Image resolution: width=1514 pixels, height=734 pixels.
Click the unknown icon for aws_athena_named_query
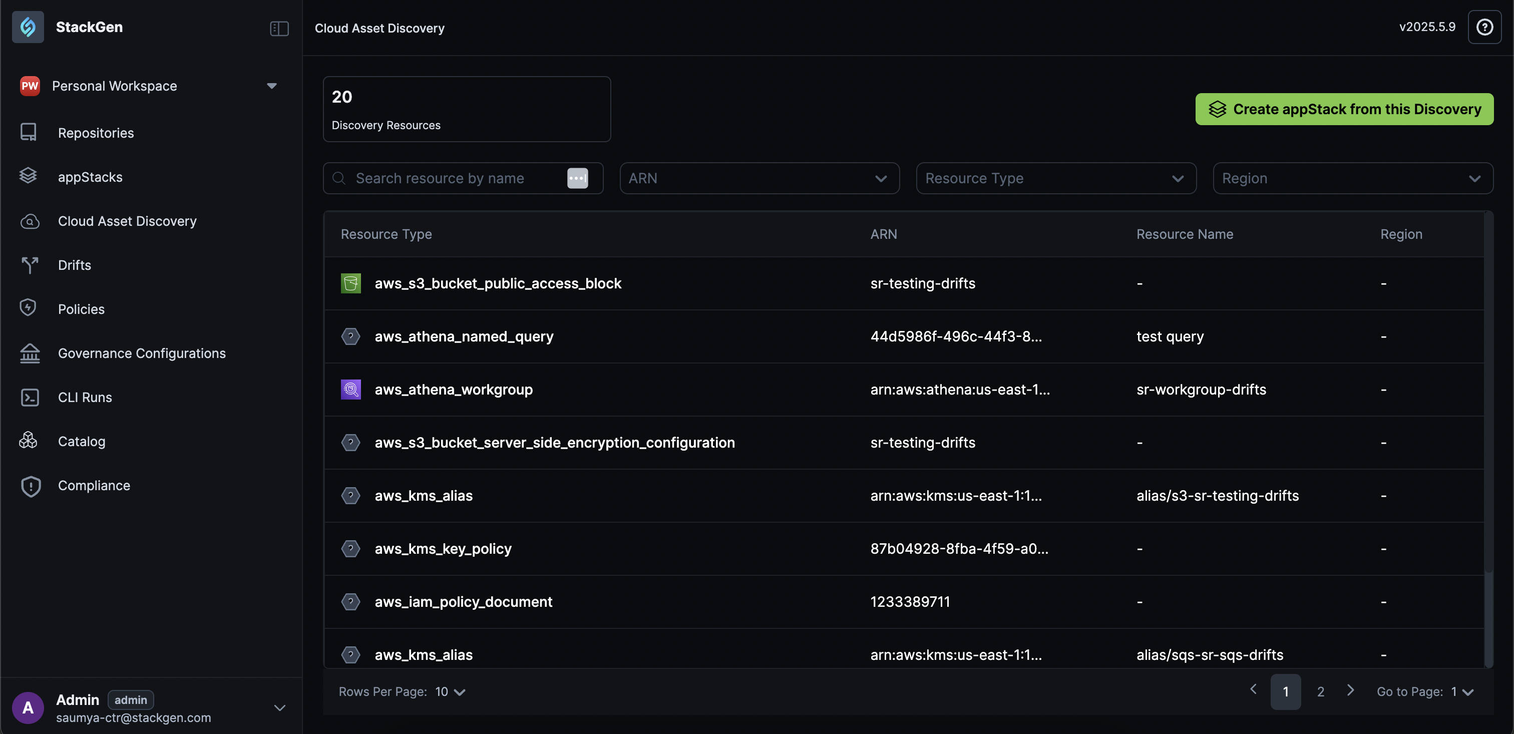coord(351,336)
